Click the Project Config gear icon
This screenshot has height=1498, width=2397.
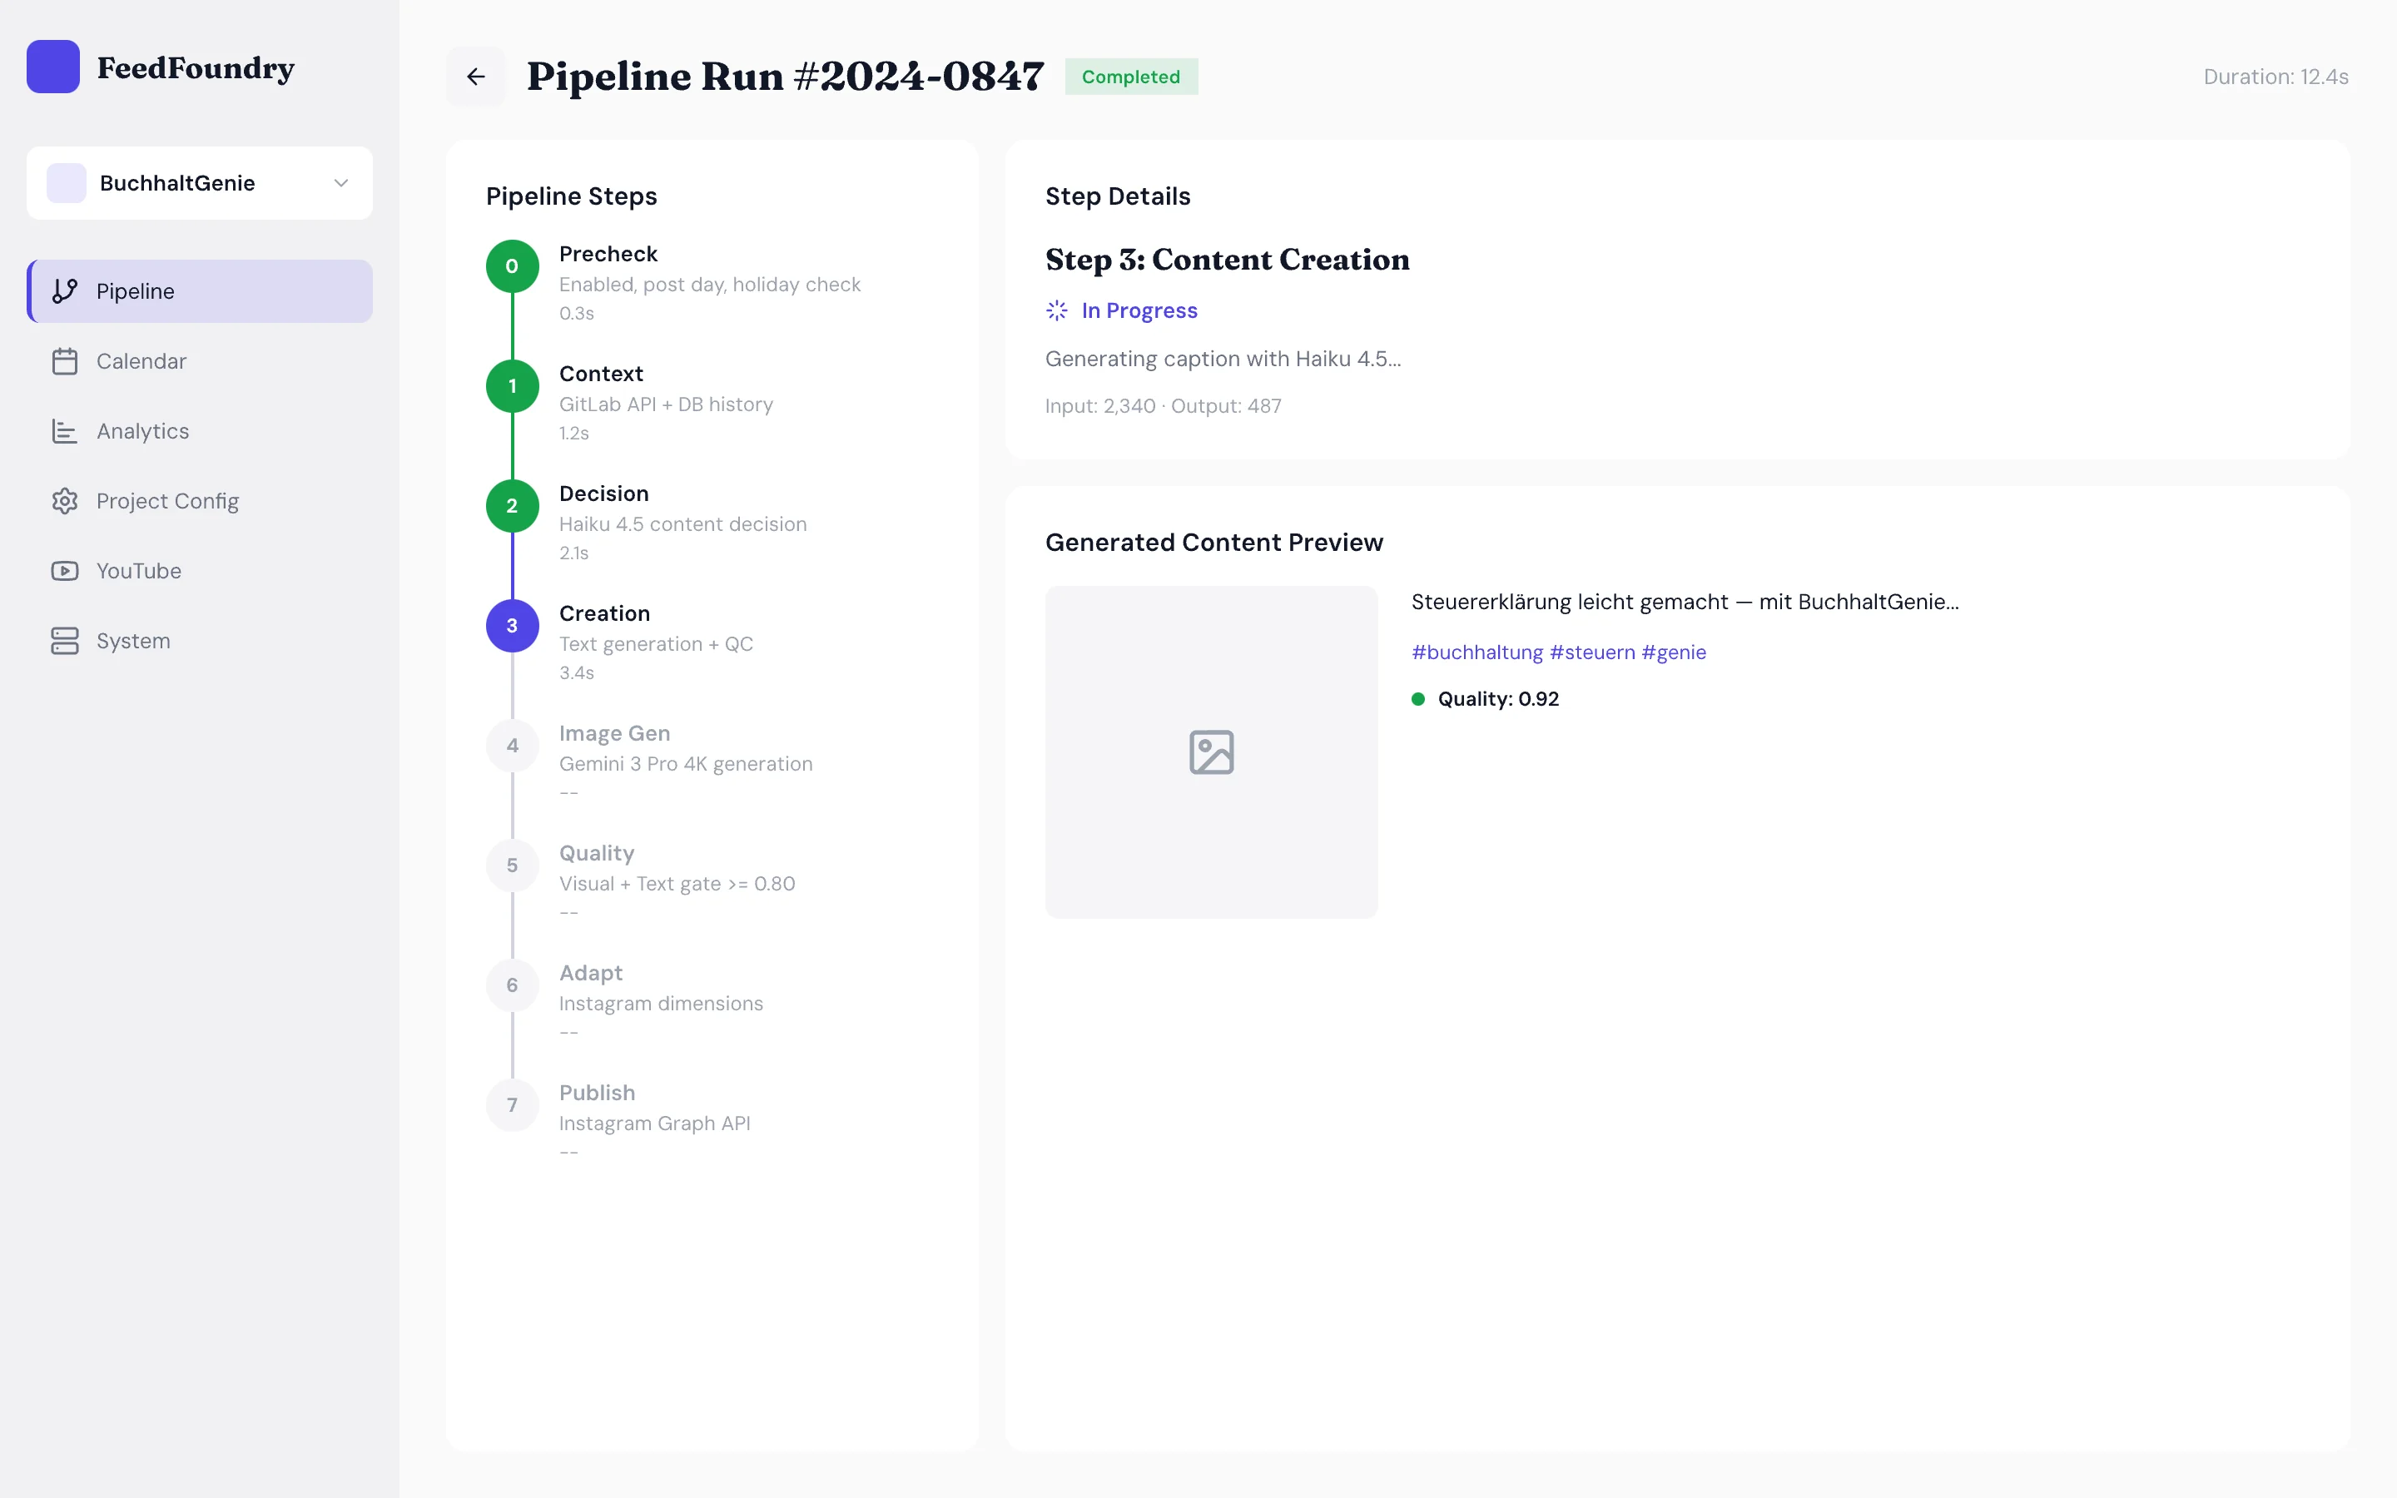(64, 501)
